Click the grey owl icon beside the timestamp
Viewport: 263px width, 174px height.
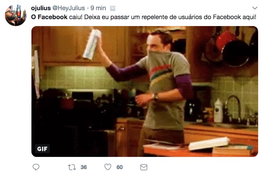coord(113,8)
